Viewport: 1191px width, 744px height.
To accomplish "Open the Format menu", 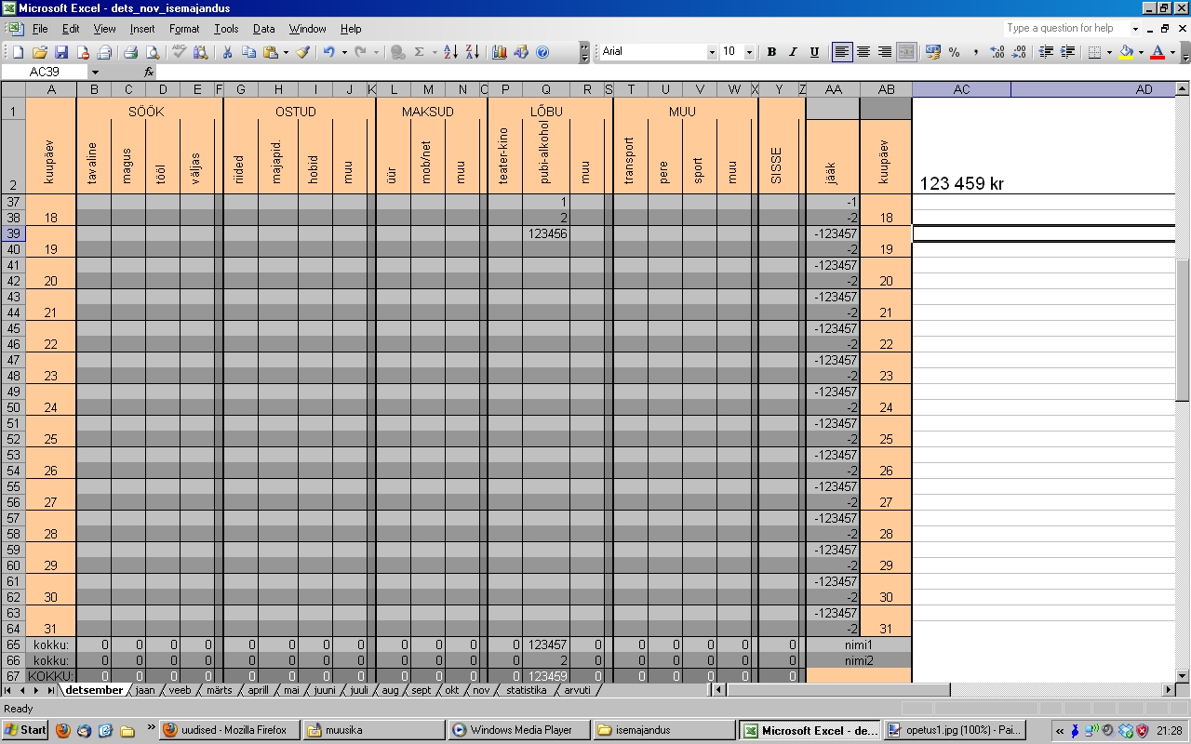I will [184, 29].
